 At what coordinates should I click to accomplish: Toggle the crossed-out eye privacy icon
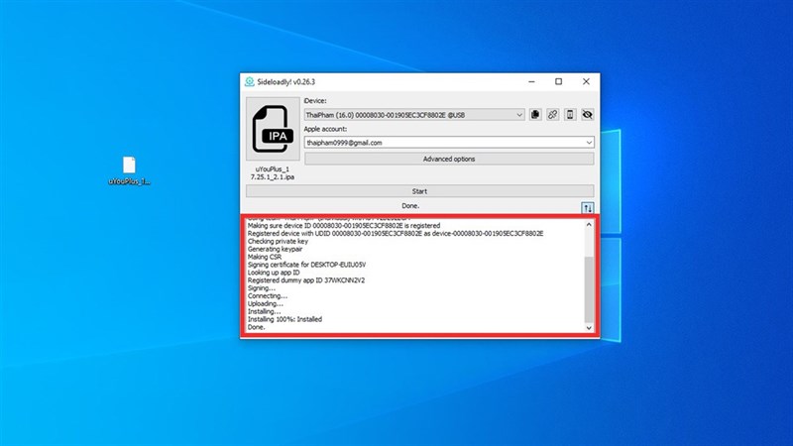587,115
